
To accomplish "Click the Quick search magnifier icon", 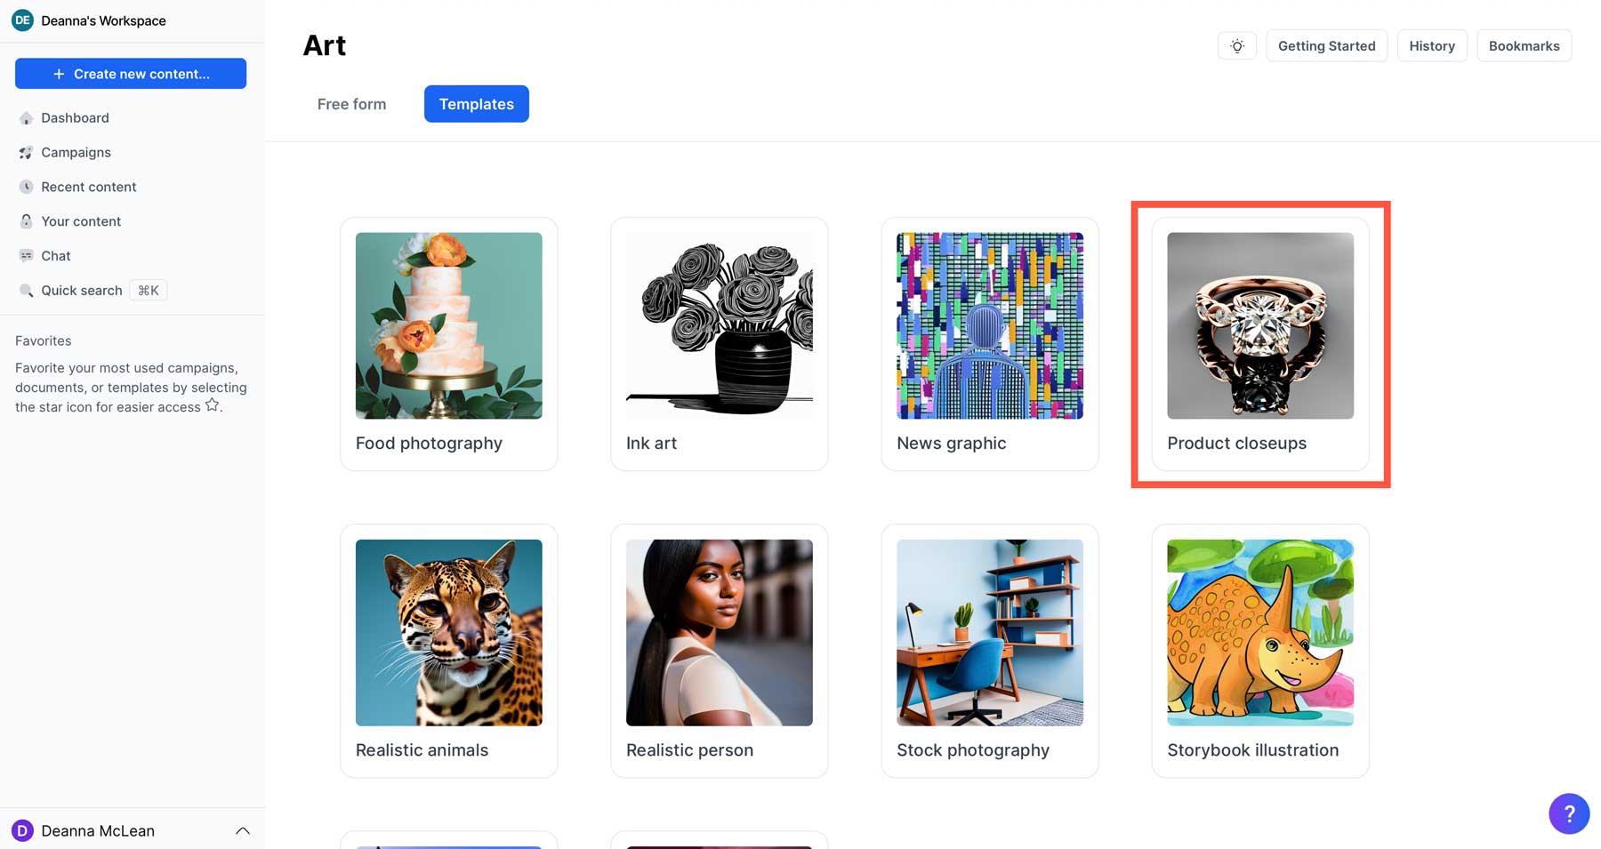I will (26, 291).
